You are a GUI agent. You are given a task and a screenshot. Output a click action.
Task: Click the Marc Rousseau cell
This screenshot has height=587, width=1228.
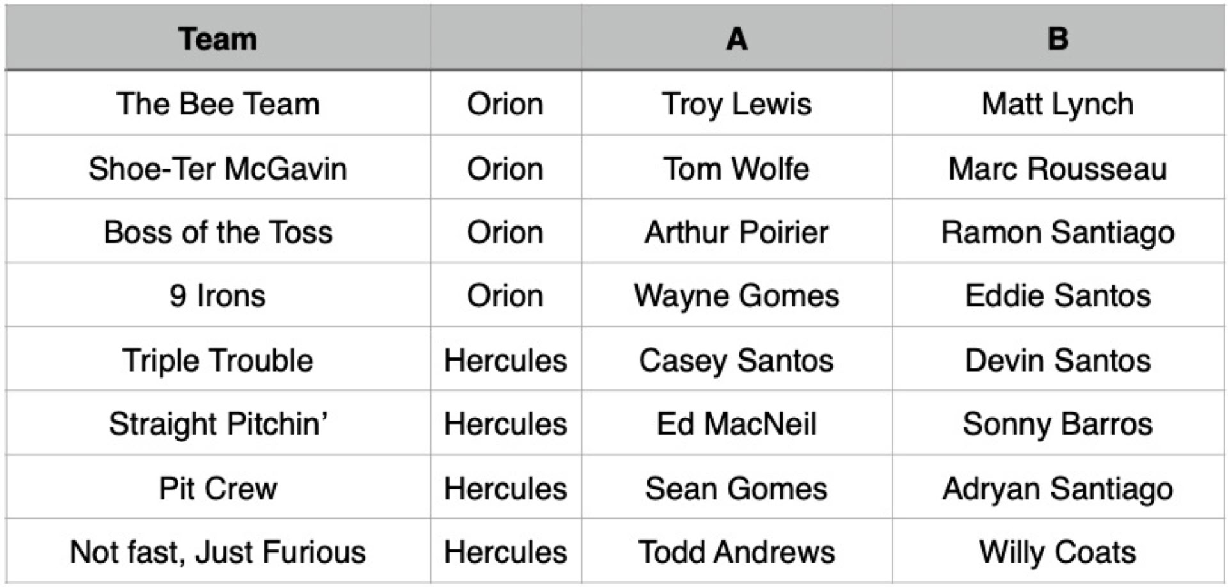[x=1058, y=169]
